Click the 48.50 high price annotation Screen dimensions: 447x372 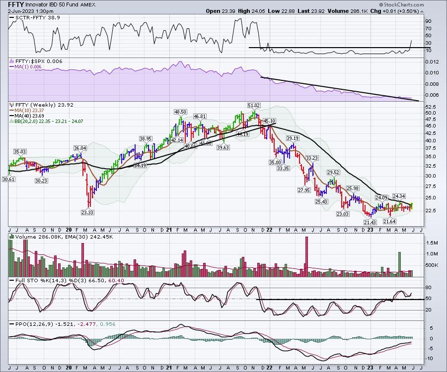click(x=180, y=112)
